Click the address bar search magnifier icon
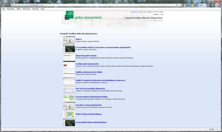Image resolution: width=222 pixels, height=132 pixels. tap(177, 5)
